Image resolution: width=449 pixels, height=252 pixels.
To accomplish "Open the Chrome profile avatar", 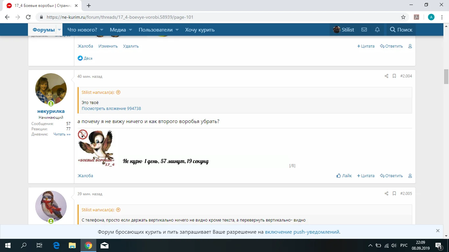I will pos(431,17).
